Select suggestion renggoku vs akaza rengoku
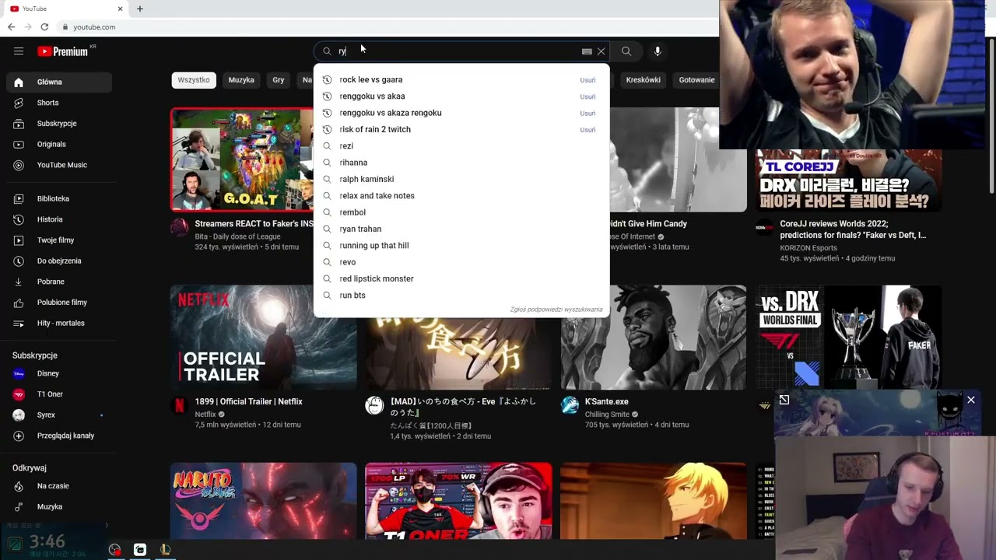The image size is (996, 560). pos(461,113)
